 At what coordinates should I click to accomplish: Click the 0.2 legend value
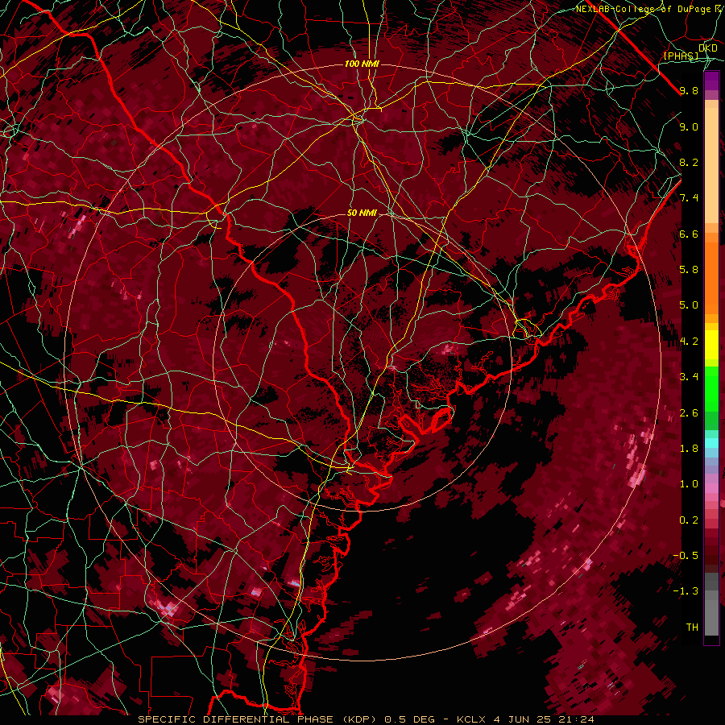689,520
